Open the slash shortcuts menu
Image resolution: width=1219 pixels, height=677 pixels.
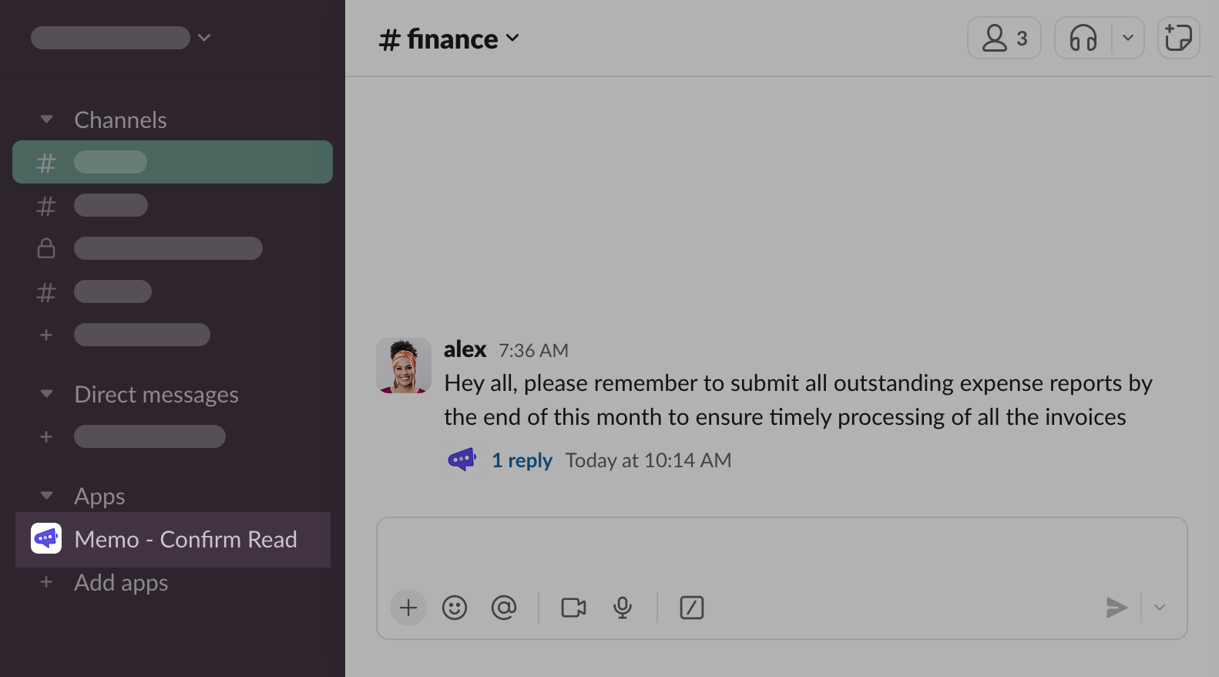[x=692, y=608]
